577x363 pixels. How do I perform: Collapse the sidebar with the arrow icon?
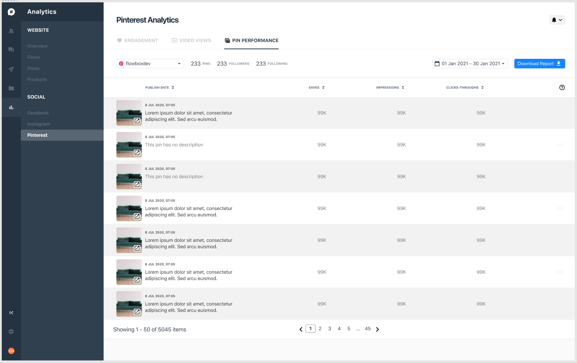11,313
